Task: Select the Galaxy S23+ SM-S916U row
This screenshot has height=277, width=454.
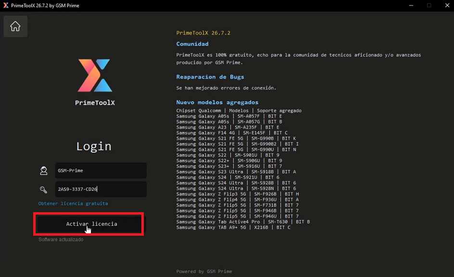Action: pos(229,166)
